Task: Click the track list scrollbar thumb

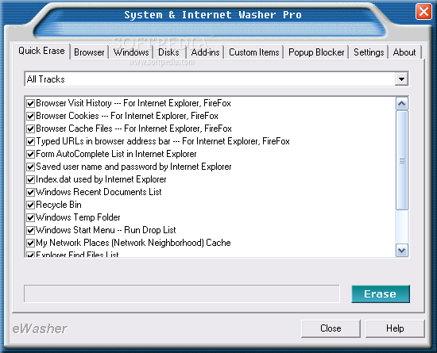Action: coord(401,160)
